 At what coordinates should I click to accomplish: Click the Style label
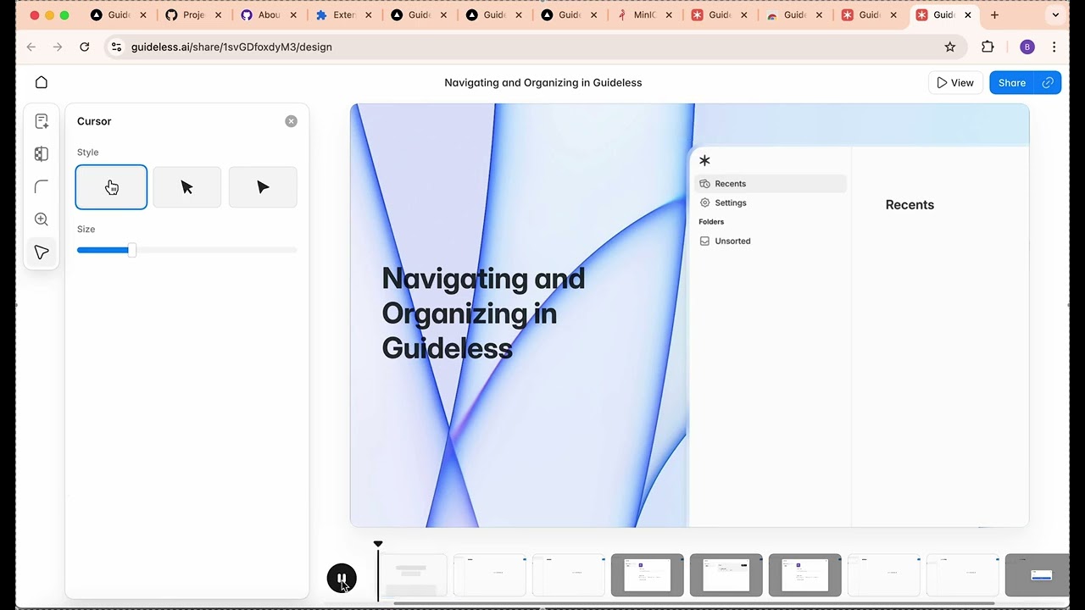(88, 152)
